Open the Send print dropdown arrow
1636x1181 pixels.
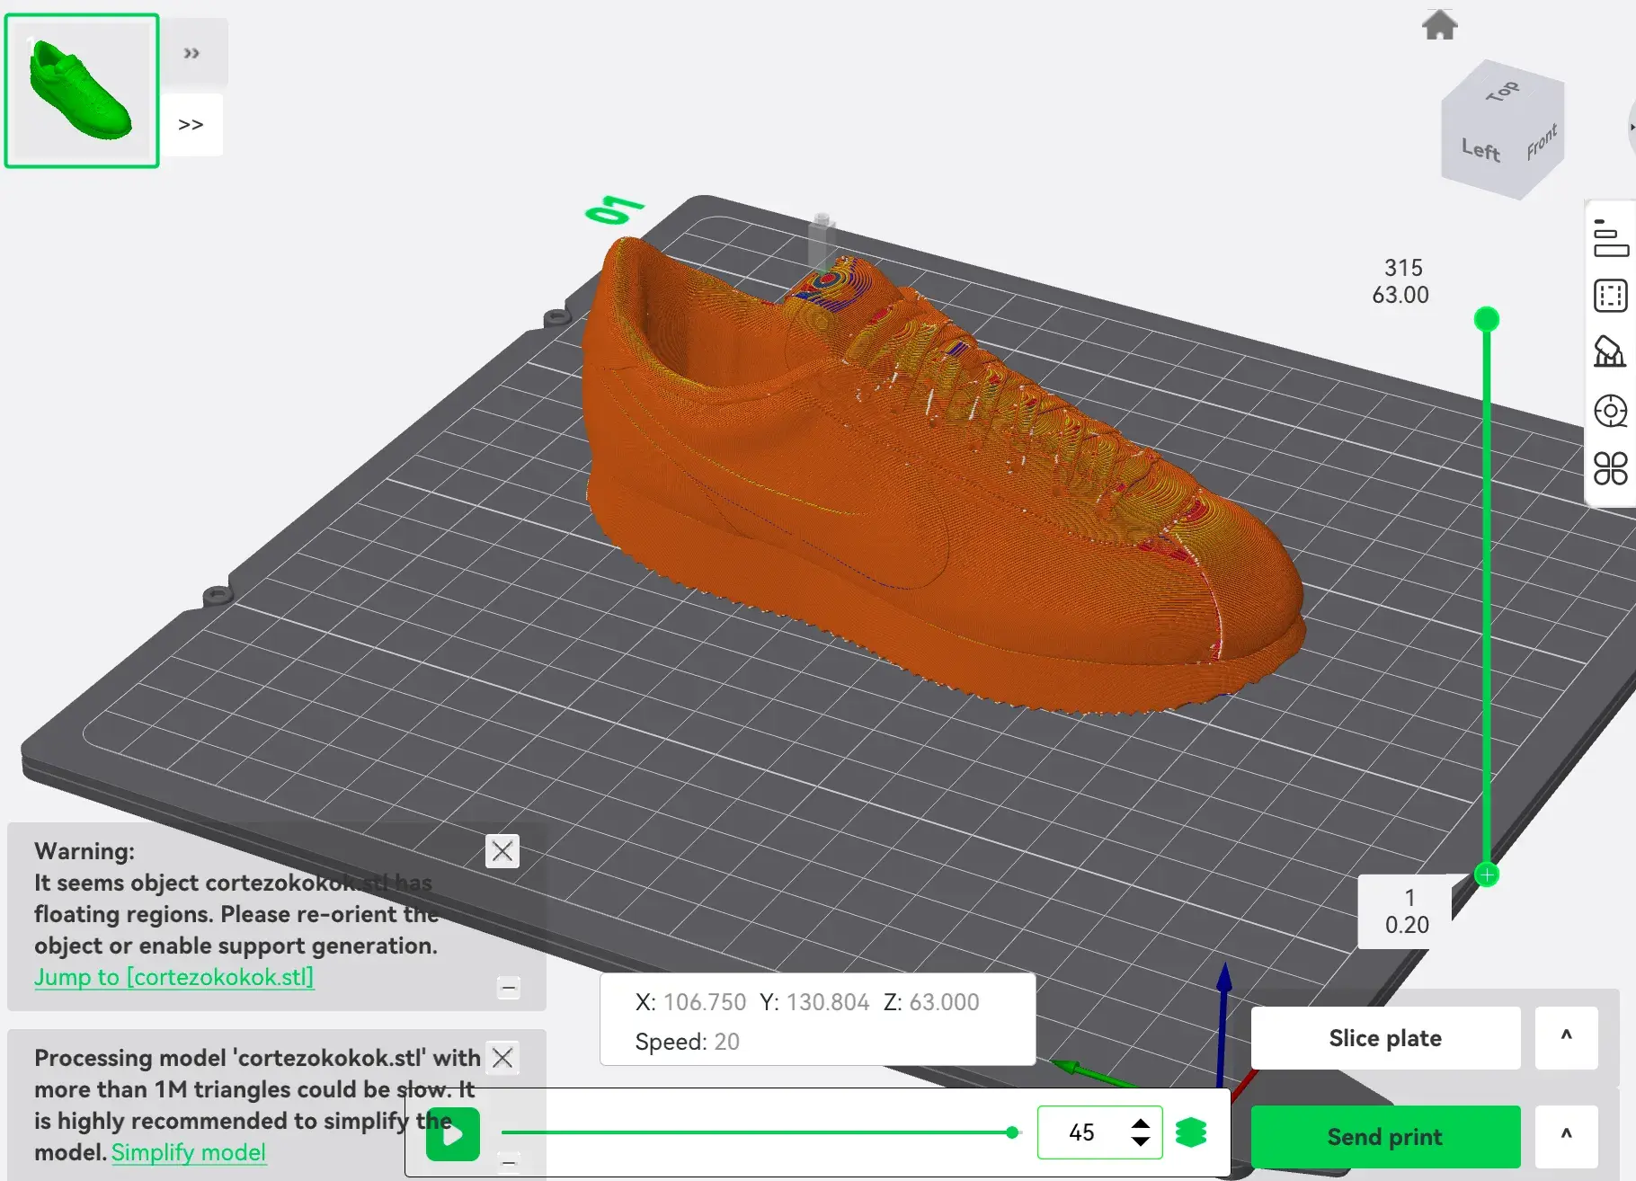click(1566, 1136)
